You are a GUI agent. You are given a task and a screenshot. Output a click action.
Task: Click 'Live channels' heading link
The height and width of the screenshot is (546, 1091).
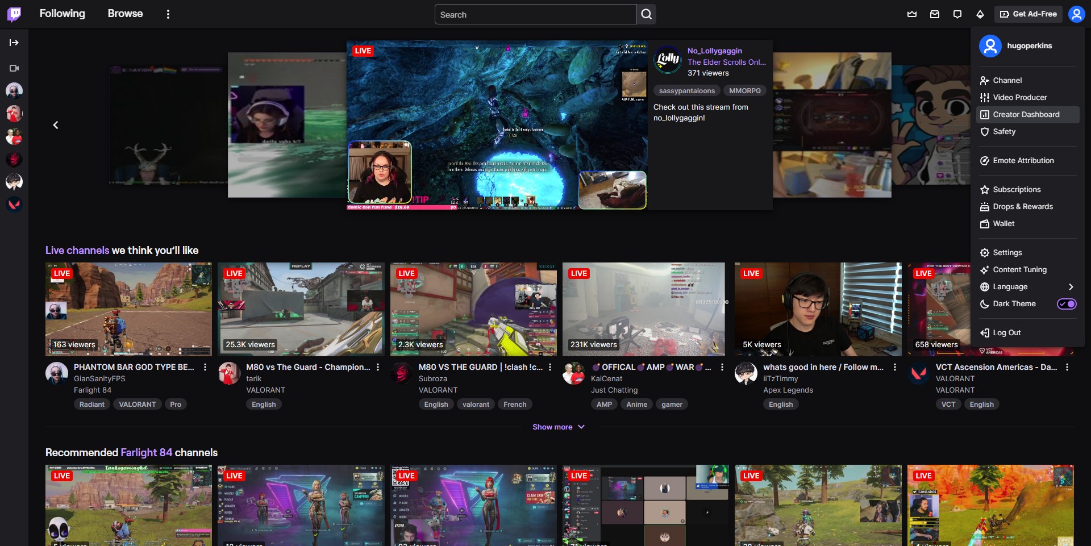pyautogui.click(x=77, y=251)
